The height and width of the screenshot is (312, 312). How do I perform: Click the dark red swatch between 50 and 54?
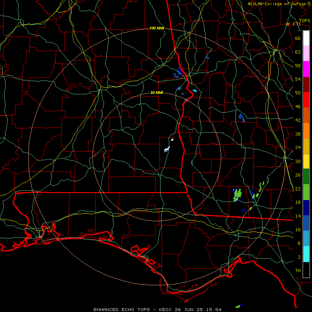tap(306, 84)
